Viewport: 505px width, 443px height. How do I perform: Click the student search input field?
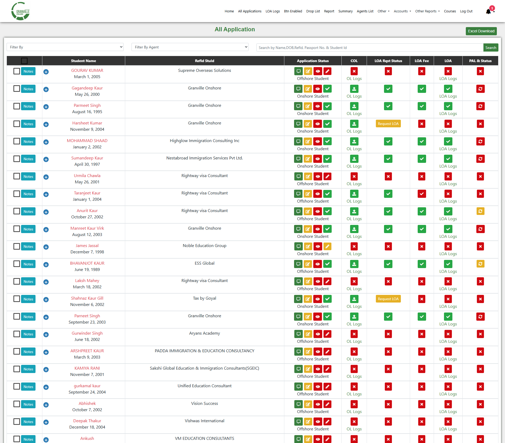pos(370,48)
